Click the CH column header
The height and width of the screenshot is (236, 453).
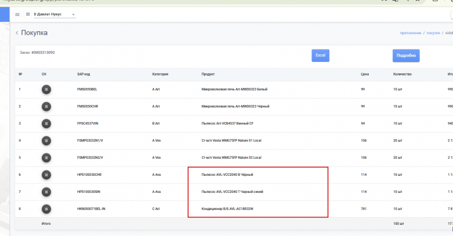[x=44, y=74]
